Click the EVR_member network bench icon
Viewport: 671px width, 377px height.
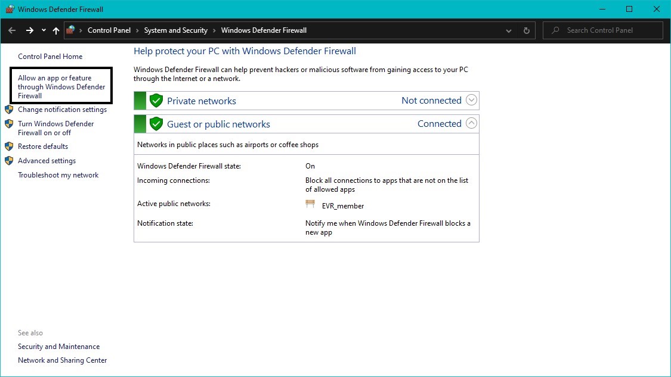click(310, 204)
